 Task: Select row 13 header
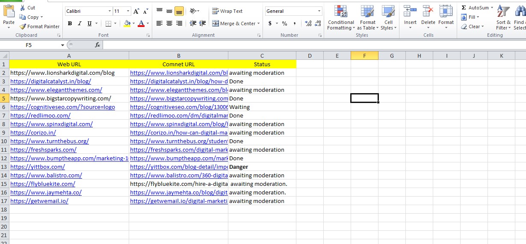point(4,167)
